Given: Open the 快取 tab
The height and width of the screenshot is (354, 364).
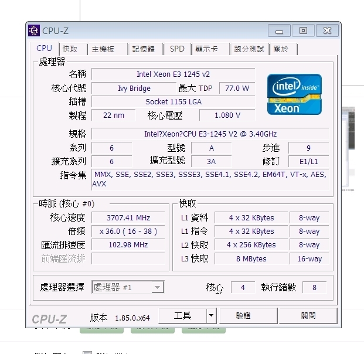Looking at the screenshot, I should tap(73, 49).
